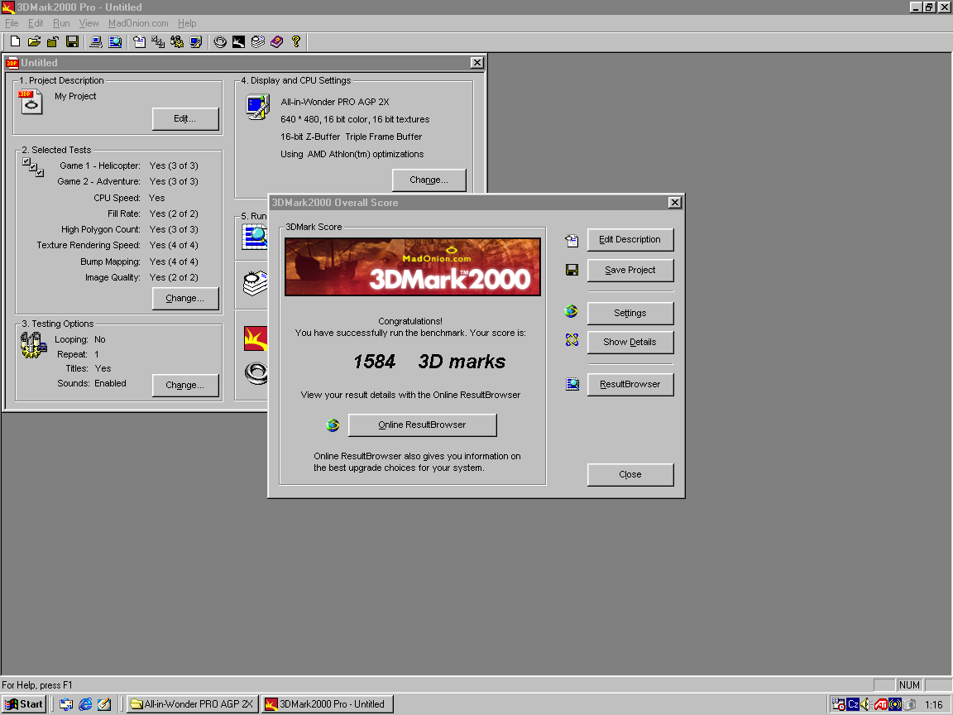Click the New project toolbar icon
This screenshot has height=715, width=953.
tap(16, 41)
